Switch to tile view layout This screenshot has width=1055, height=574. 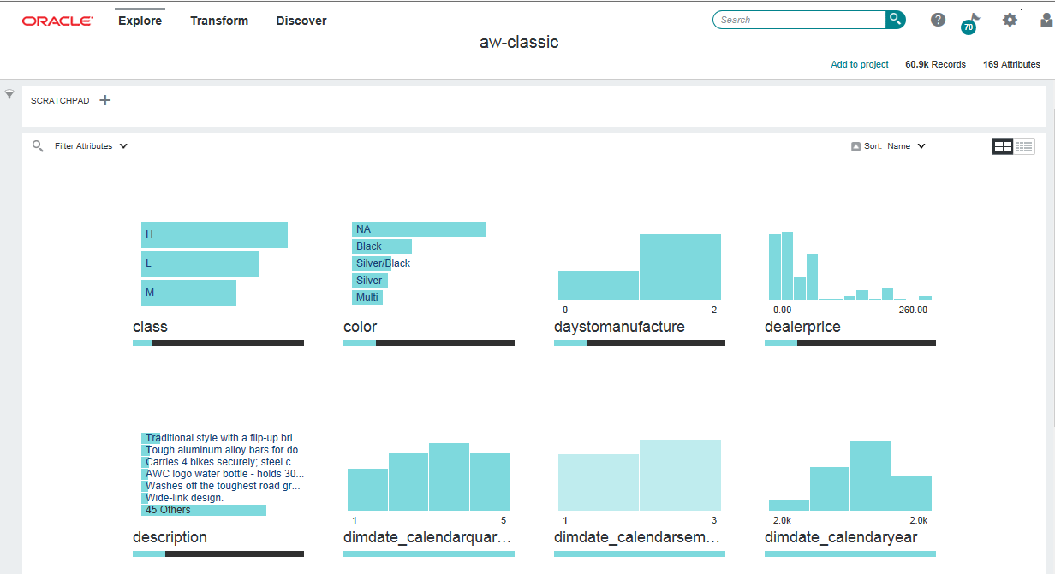[1003, 145]
